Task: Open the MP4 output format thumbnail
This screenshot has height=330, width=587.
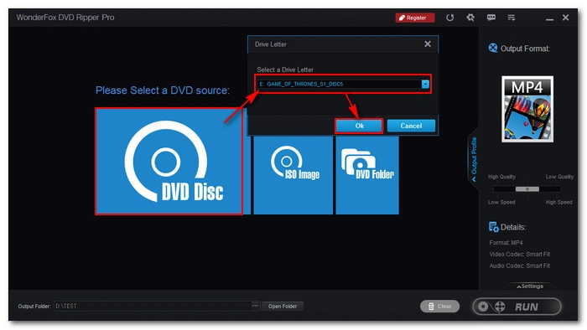Action: tap(527, 109)
